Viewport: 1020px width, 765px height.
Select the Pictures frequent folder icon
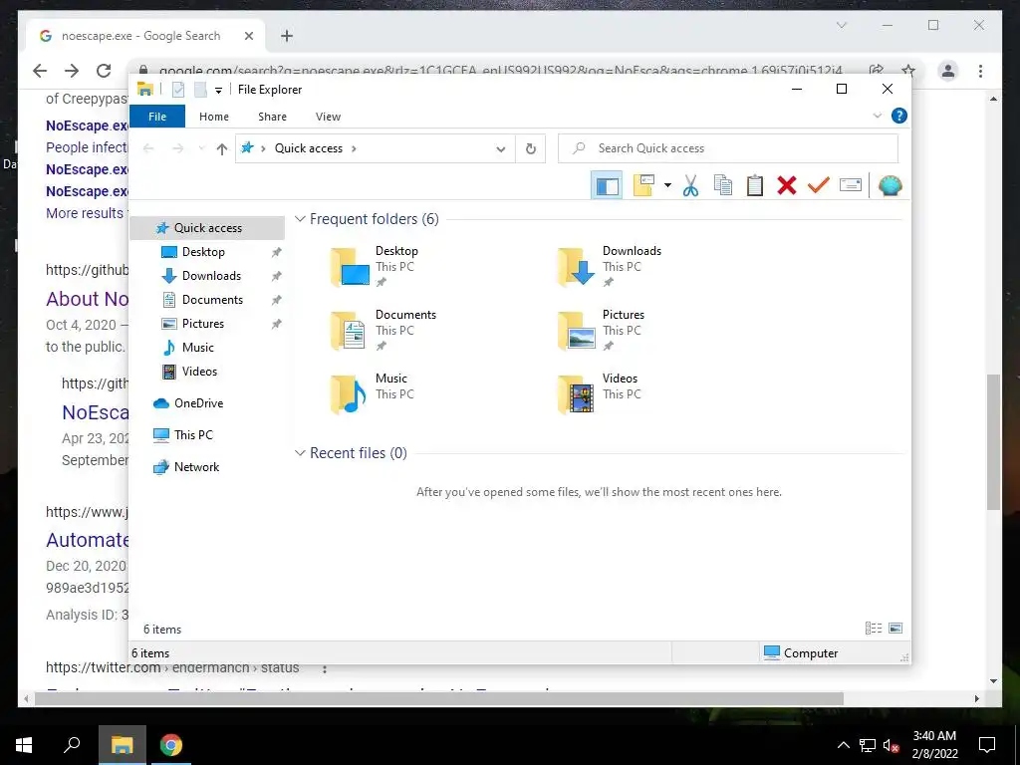coord(577,331)
